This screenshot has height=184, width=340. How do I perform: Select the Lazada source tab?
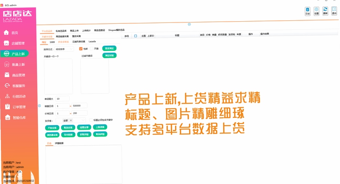[92, 41]
